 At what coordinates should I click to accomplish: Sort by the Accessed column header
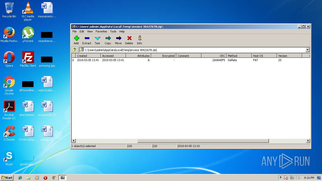click(113, 56)
